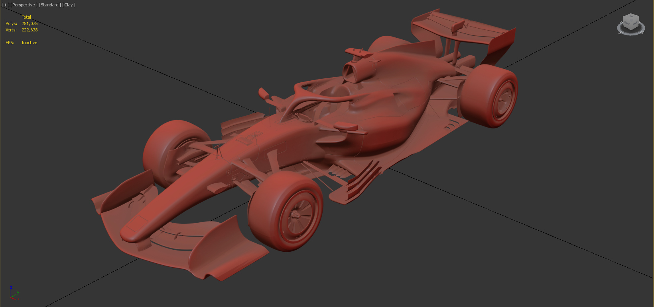Open the [Standard] viewport settings menu
The image size is (654, 307).
(50, 5)
